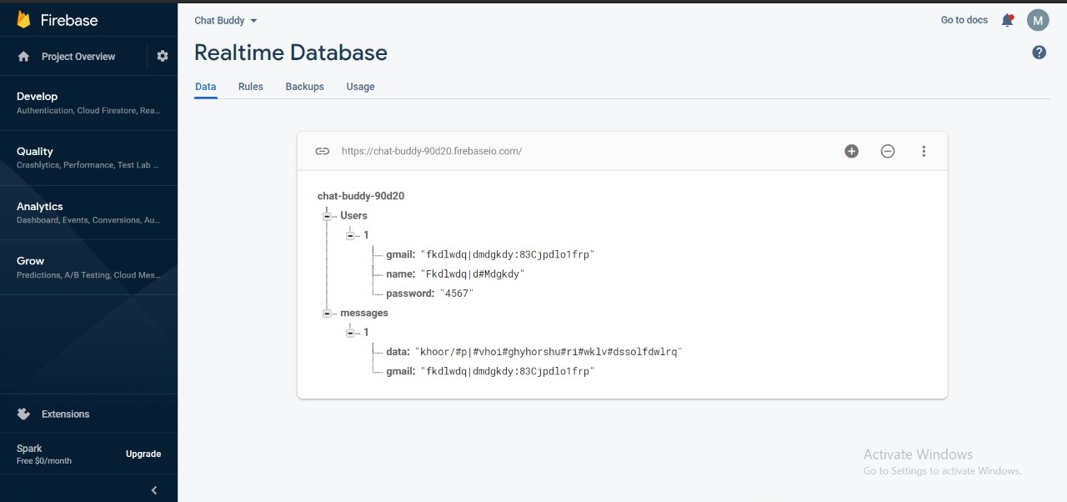Click the Extensions puzzle icon
This screenshot has width=1067, height=502.
pyautogui.click(x=24, y=414)
